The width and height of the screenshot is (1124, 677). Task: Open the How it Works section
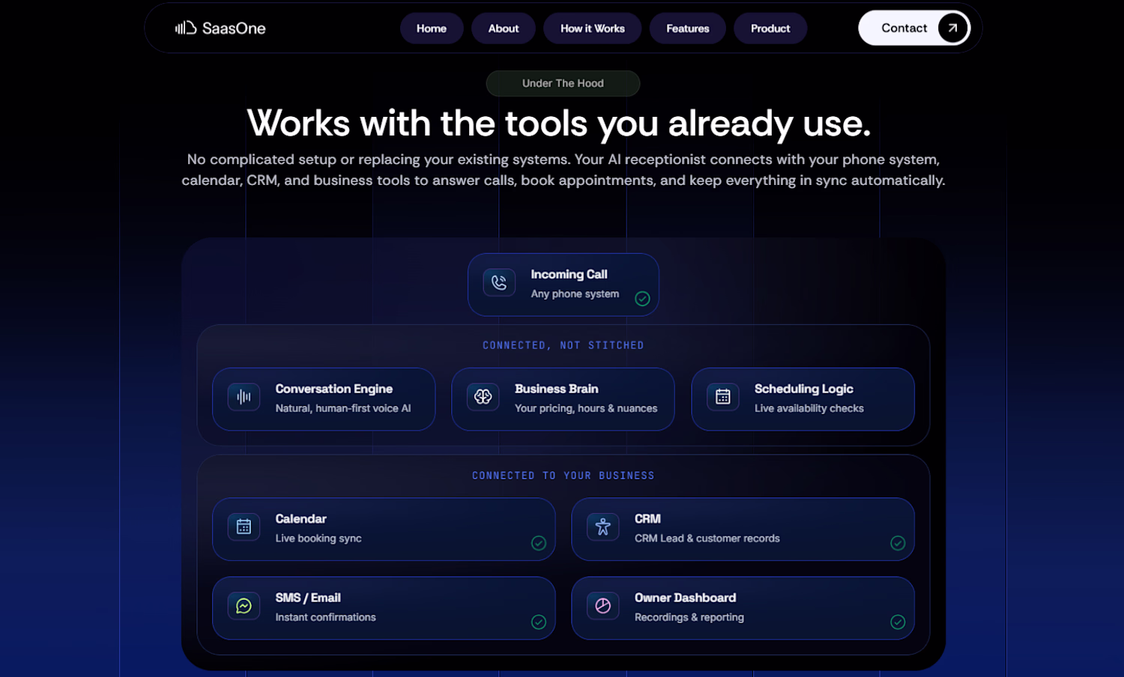(593, 28)
